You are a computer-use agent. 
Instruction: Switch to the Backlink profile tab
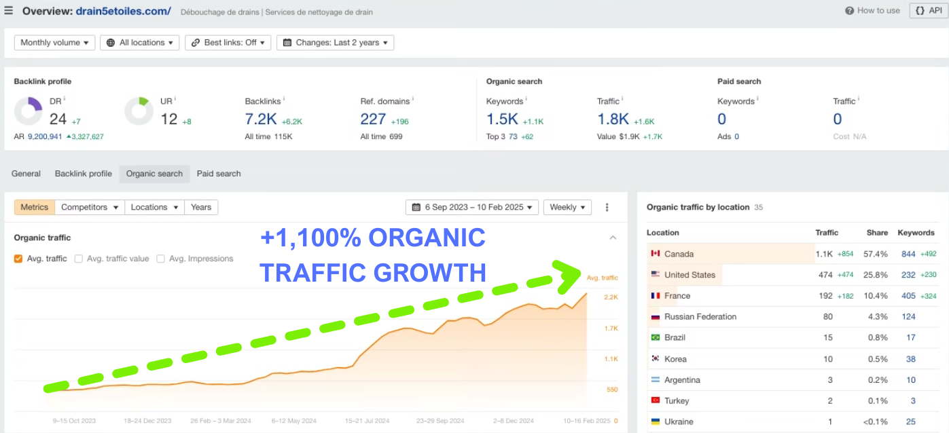point(83,174)
